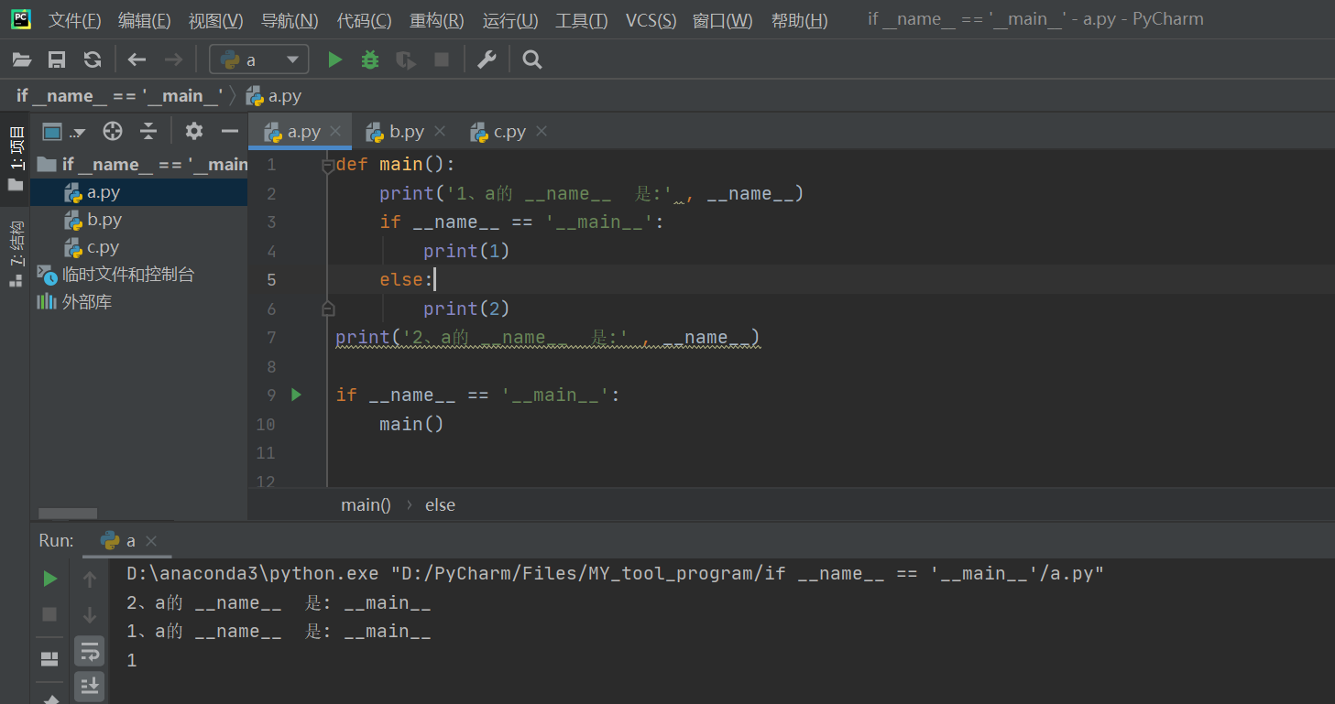The width and height of the screenshot is (1335, 704).
Task: Open the 运行(U) menu
Action: pyautogui.click(x=510, y=20)
